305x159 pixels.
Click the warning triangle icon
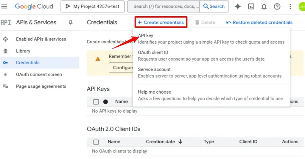coord(98,59)
